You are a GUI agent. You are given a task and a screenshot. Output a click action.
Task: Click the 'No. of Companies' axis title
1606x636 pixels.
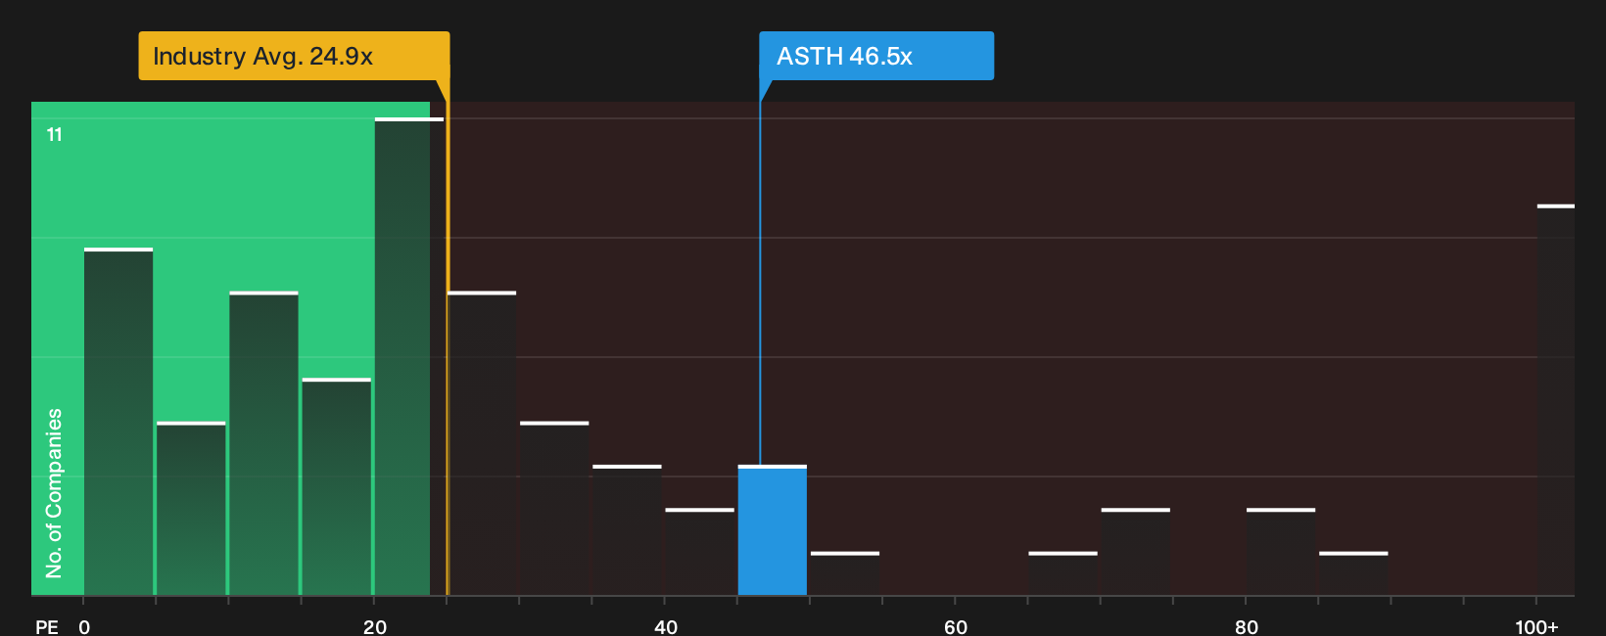(x=54, y=493)
